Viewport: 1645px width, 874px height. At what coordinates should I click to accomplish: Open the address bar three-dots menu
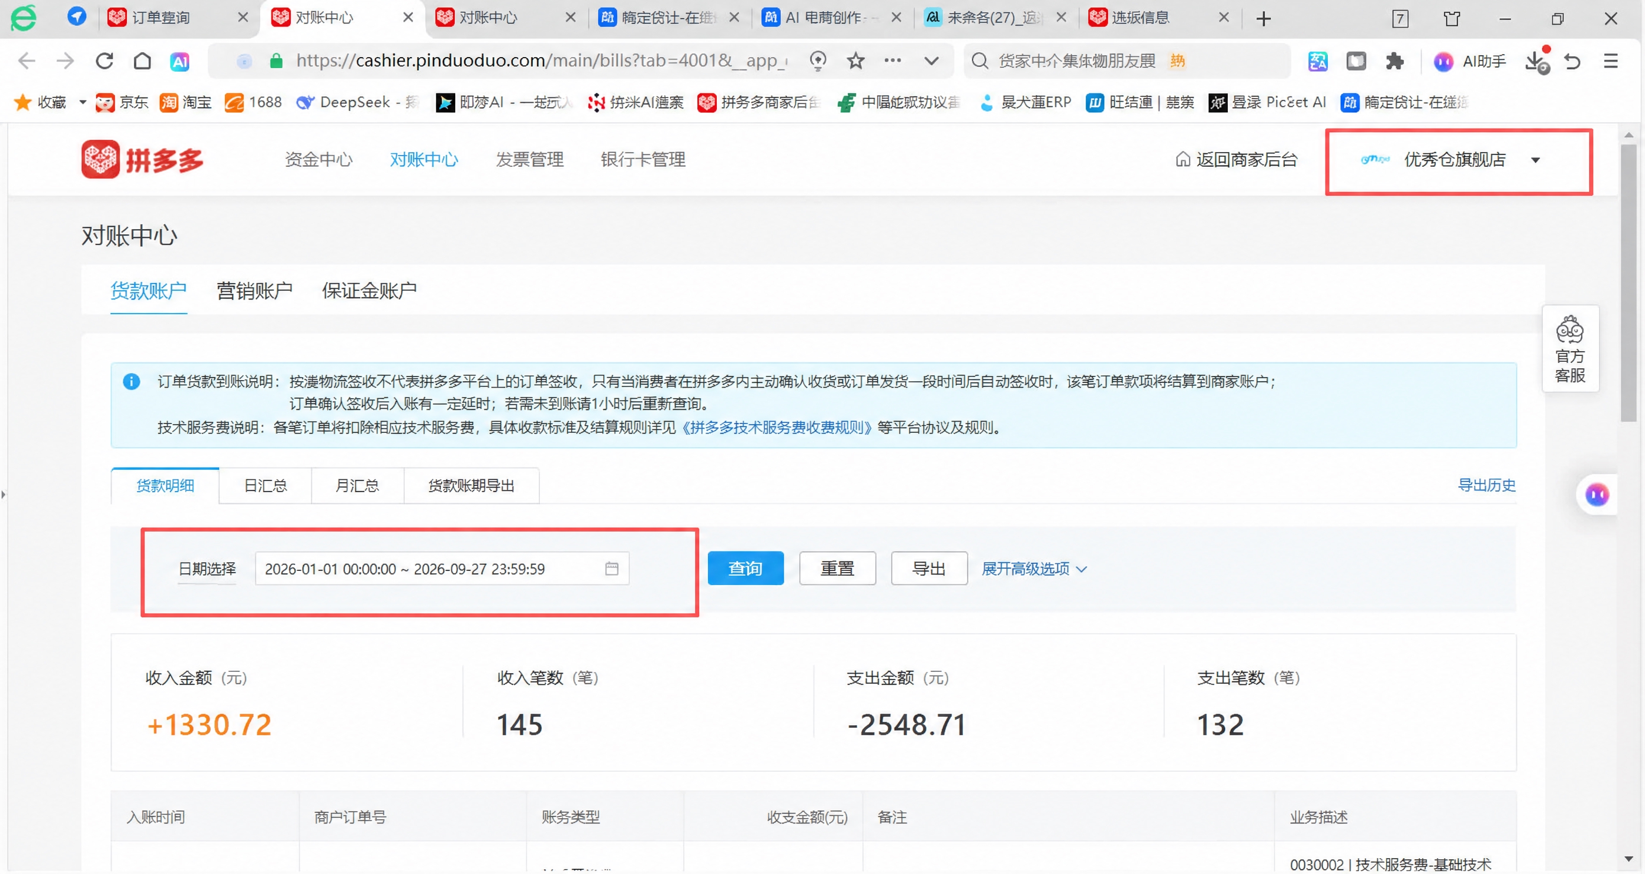pyautogui.click(x=893, y=60)
